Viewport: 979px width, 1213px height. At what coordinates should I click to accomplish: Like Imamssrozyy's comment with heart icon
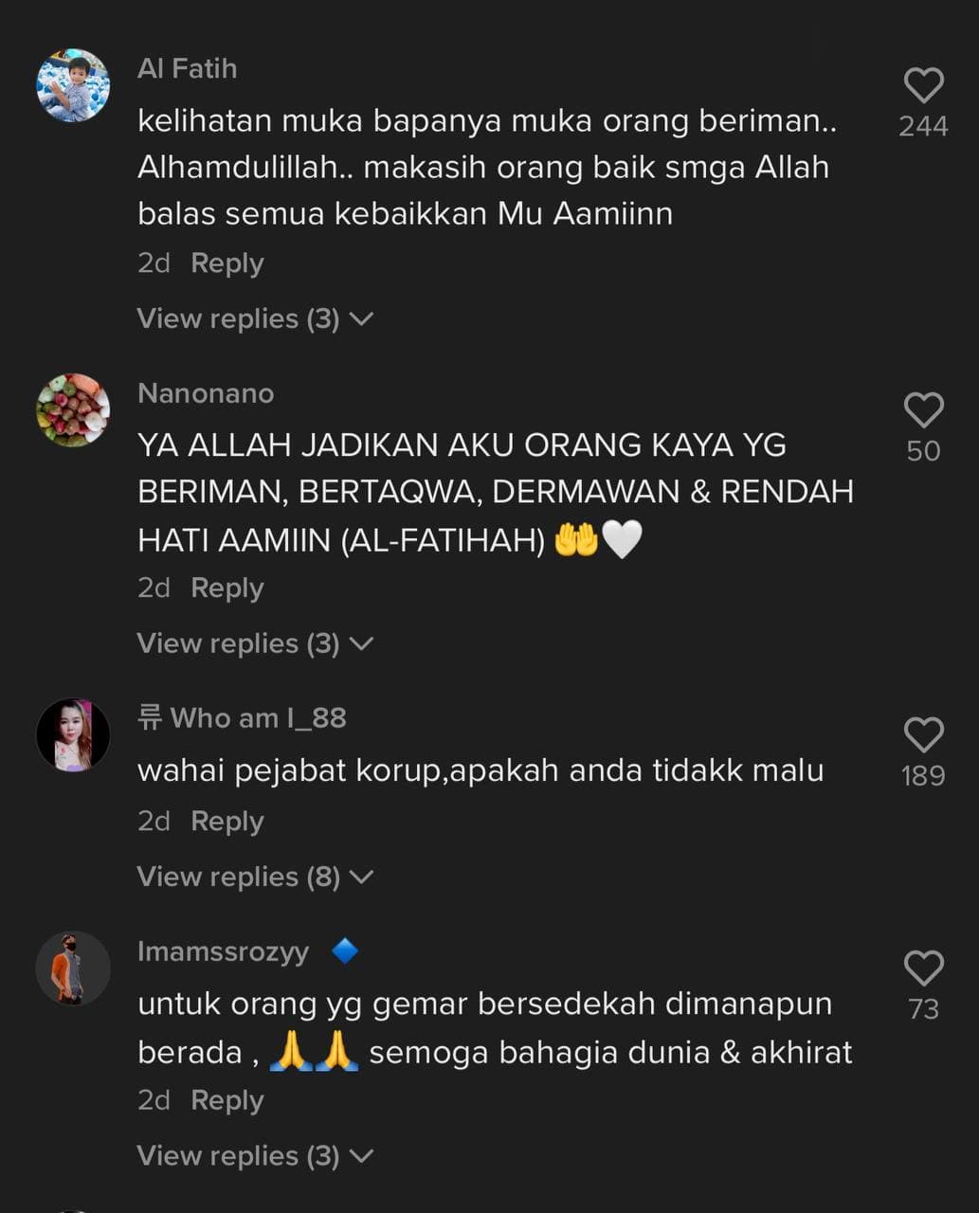coord(923,969)
